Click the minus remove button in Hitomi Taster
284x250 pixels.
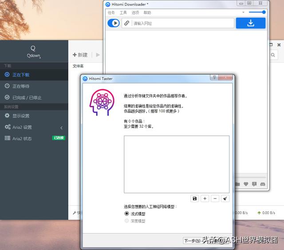[215, 199]
